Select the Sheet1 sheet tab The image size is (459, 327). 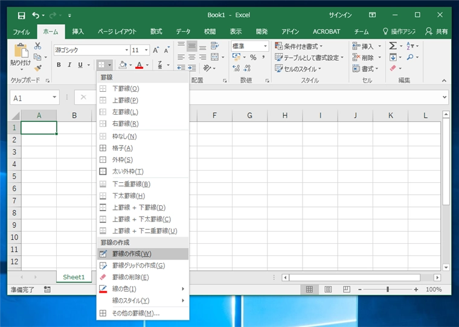click(x=74, y=277)
